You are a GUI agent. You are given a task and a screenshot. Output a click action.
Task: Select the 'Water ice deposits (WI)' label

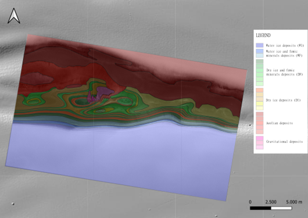click(285, 45)
